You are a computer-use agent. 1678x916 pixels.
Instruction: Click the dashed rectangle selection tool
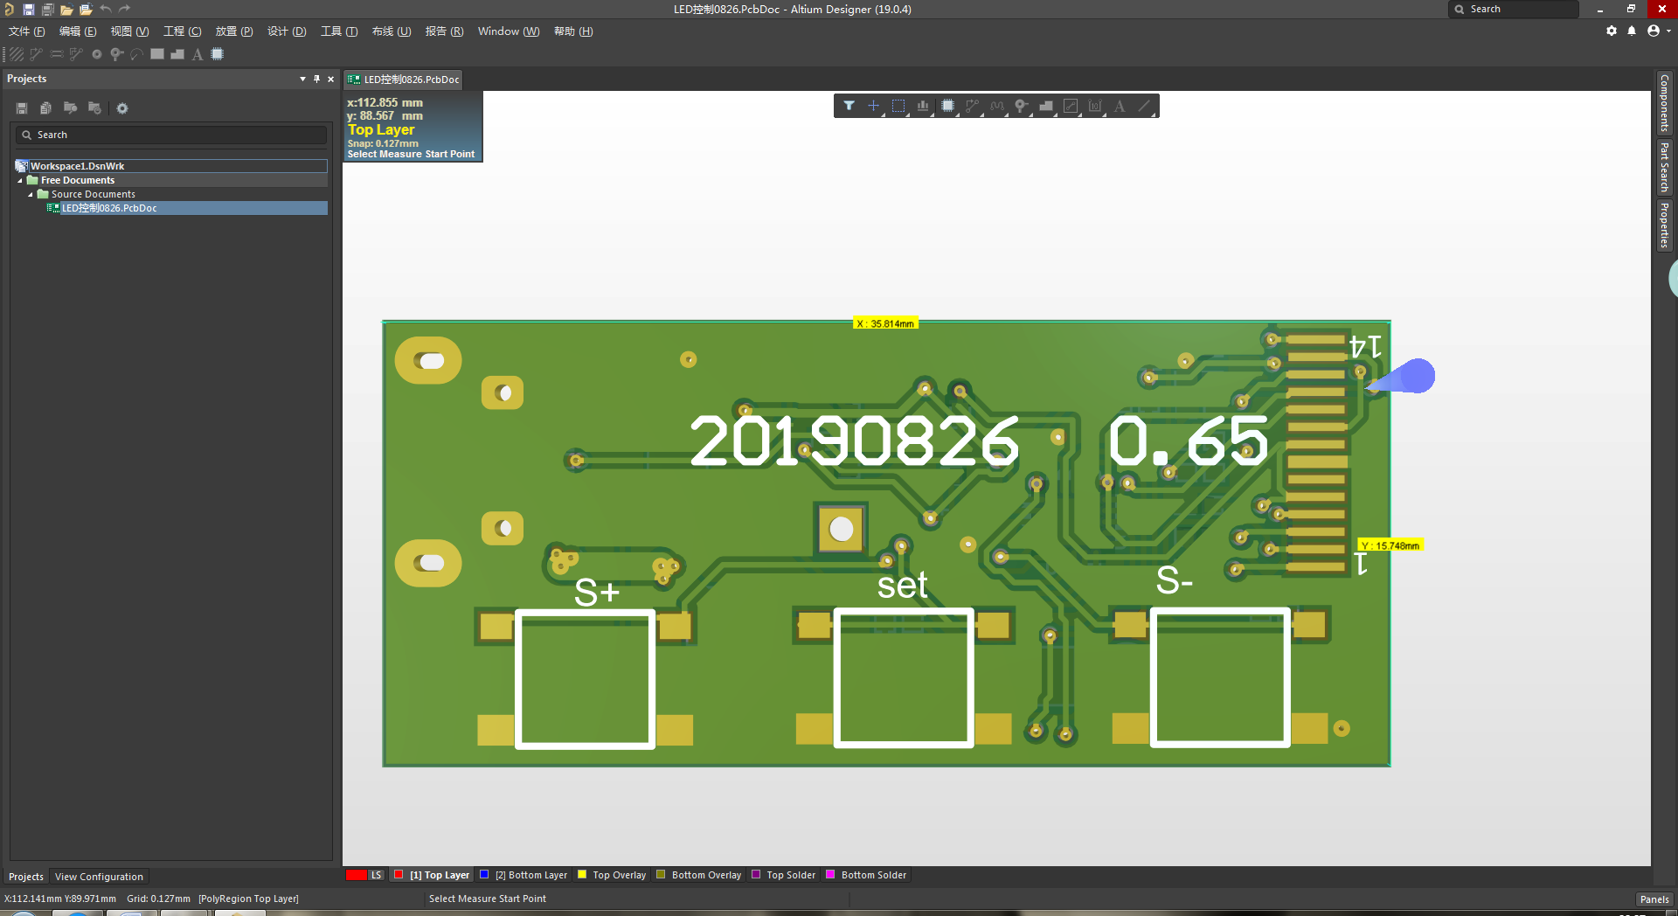(898, 106)
